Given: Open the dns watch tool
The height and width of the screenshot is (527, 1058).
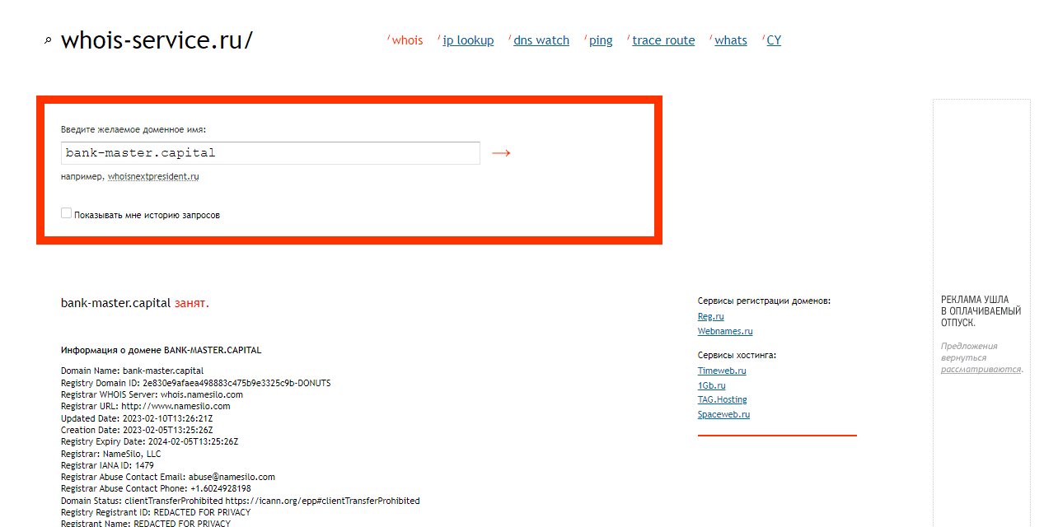Looking at the screenshot, I should (x=541, y=40).
